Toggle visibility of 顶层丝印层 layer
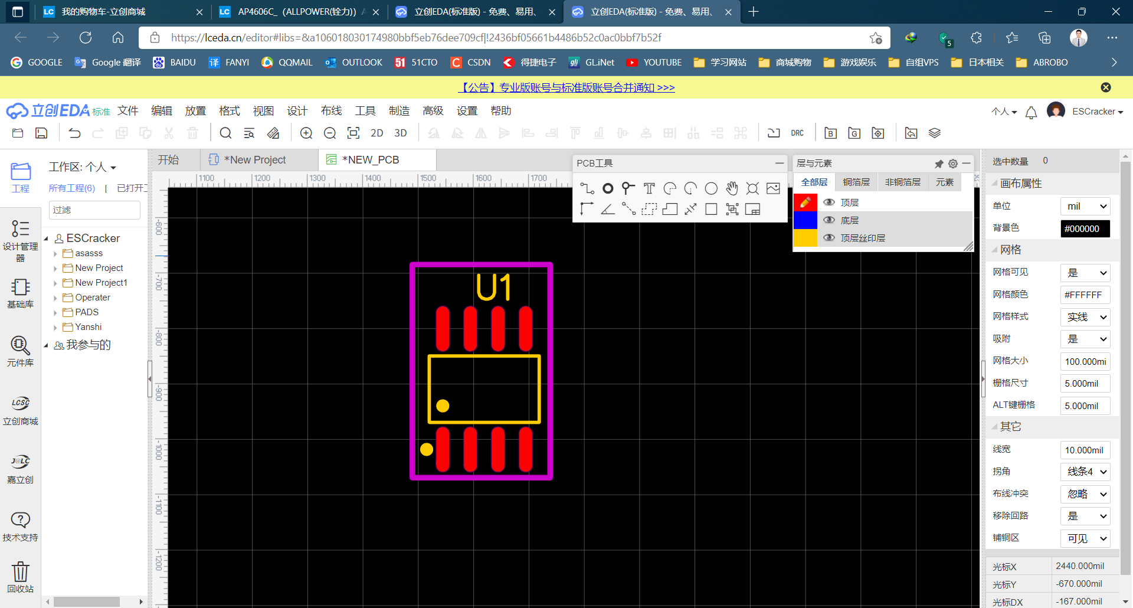Image resolution: width=1133 pixels, height=608 pixels. coord(829,238)
